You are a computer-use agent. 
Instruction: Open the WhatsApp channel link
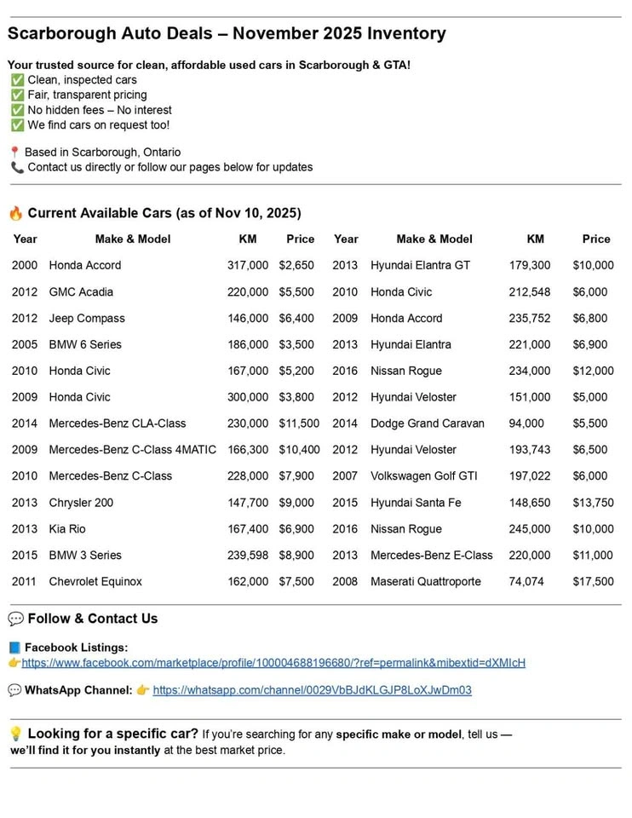click(x=312, y=690)
